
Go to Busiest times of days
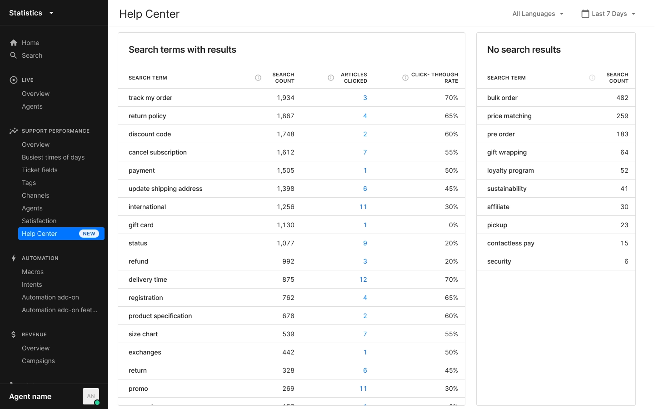tap(53, 157)
